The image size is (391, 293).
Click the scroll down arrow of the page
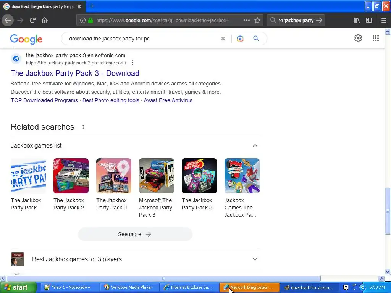tap(388, 272)
